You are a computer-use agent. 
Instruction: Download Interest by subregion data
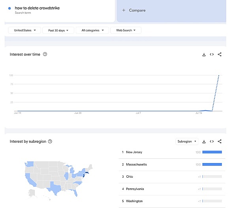tap(204, 141)
